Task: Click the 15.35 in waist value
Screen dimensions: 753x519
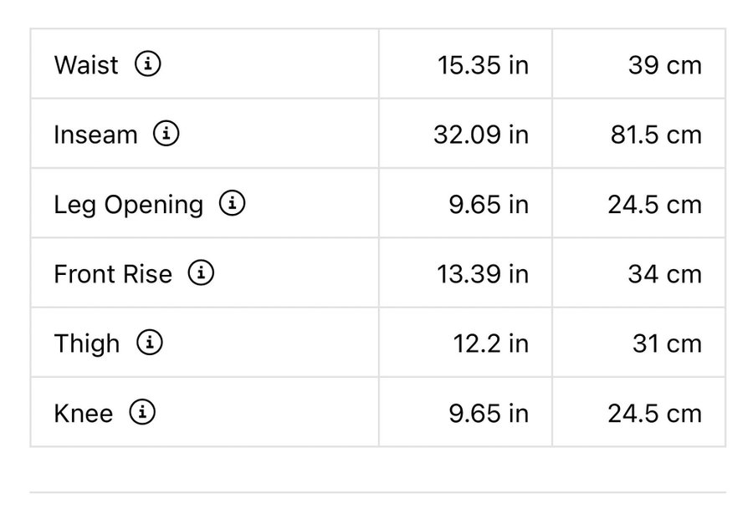Action: pos(483,65)
